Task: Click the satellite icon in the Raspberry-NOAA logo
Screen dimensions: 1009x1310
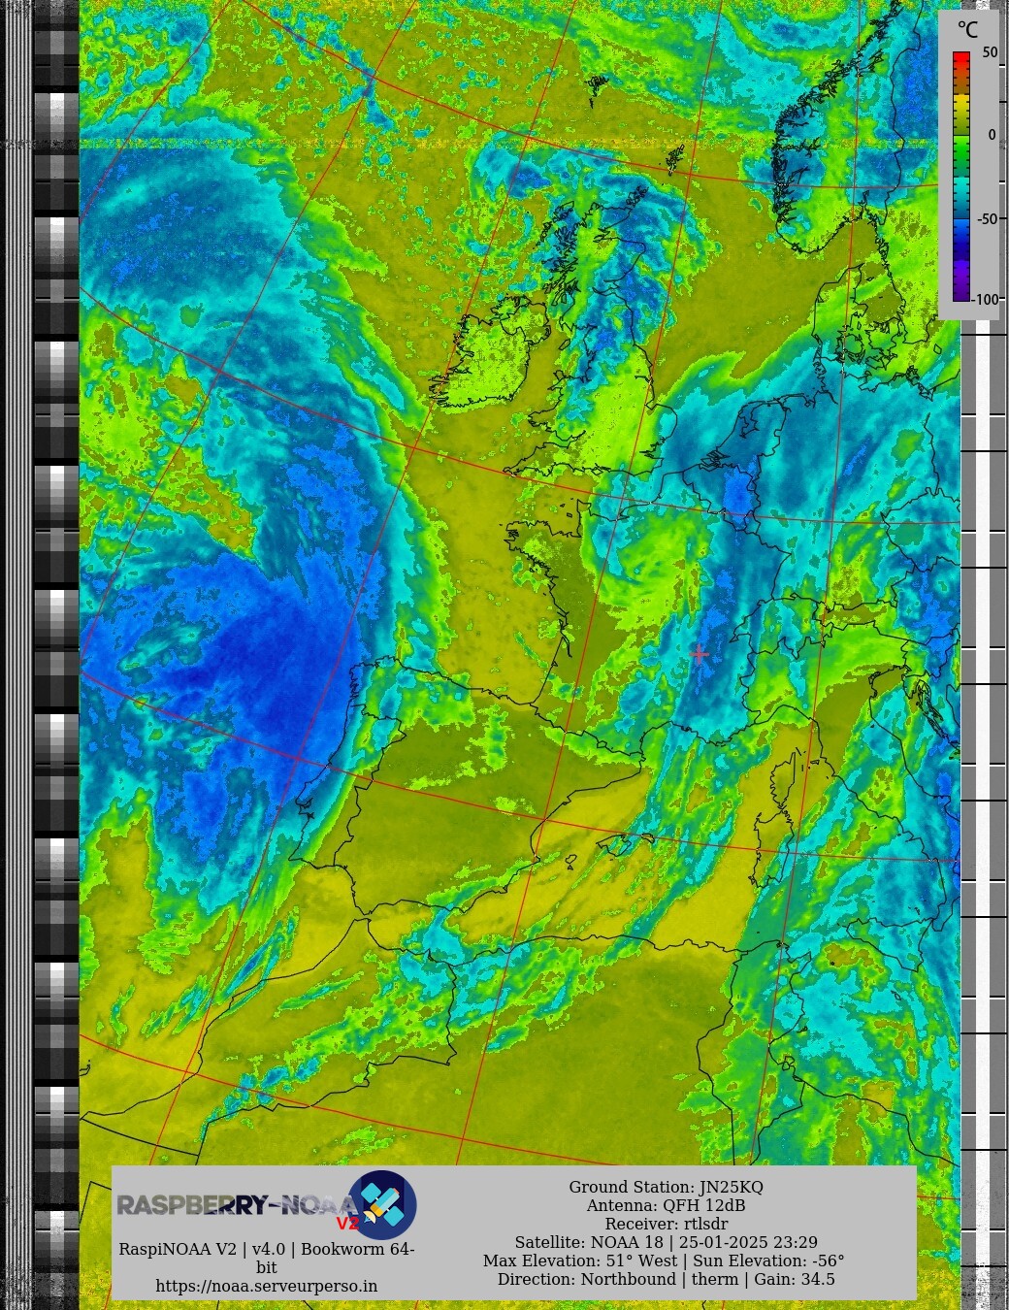Action: click(382, 1204)
